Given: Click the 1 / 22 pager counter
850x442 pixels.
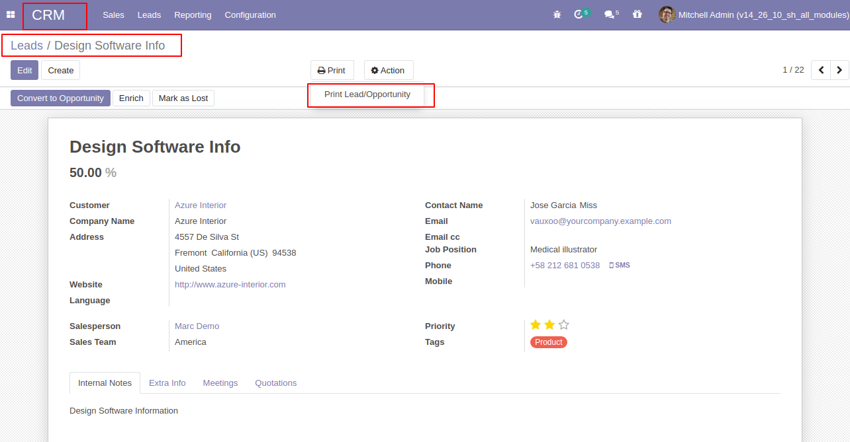Looking at the screenshot, I should (x=793, y=70).
